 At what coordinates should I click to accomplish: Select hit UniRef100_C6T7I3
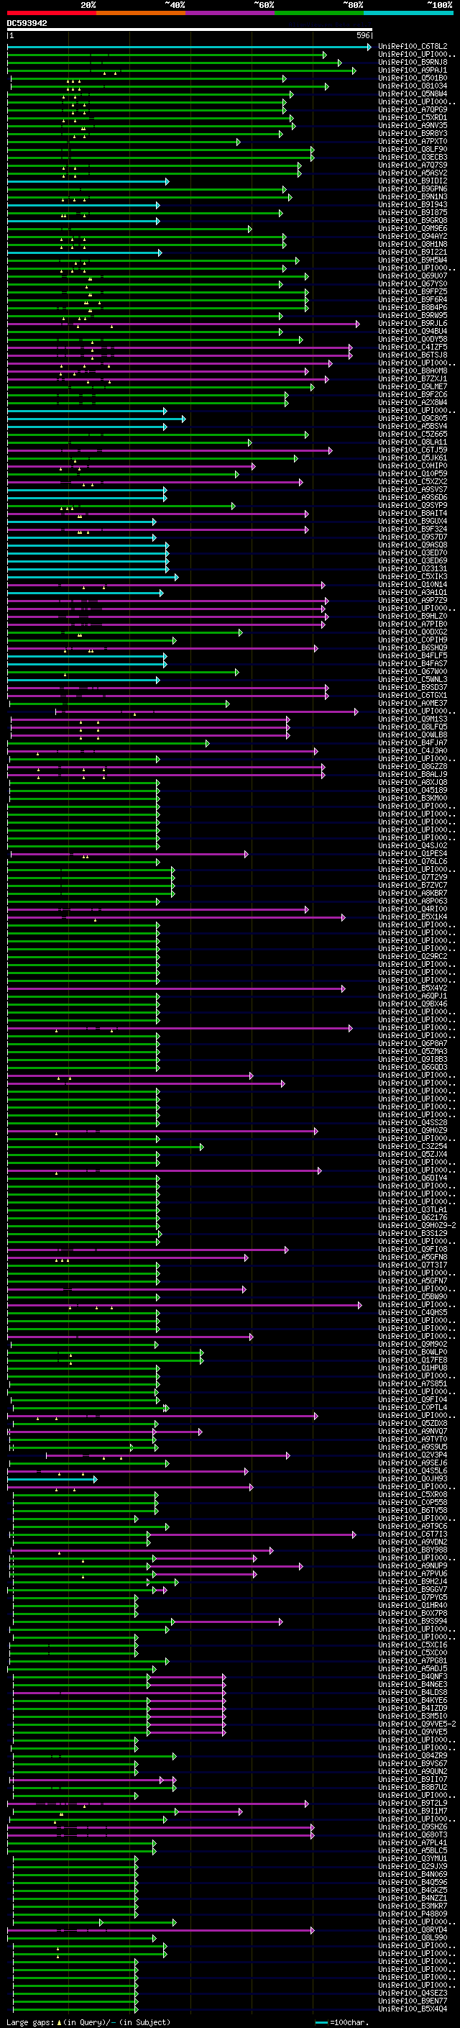point(413,1534)
